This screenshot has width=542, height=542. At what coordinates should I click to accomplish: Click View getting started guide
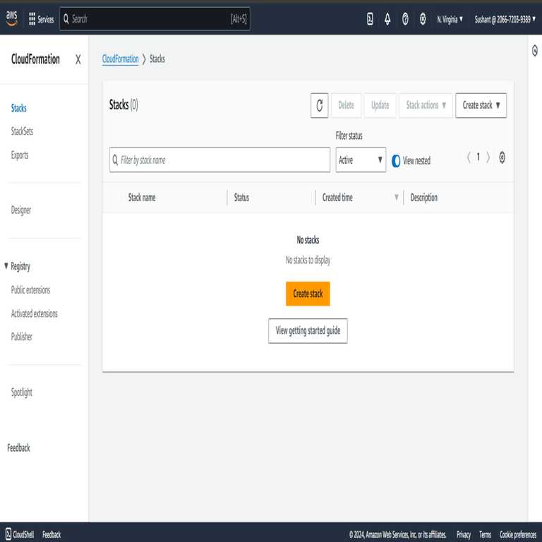(x=308, y=331)
